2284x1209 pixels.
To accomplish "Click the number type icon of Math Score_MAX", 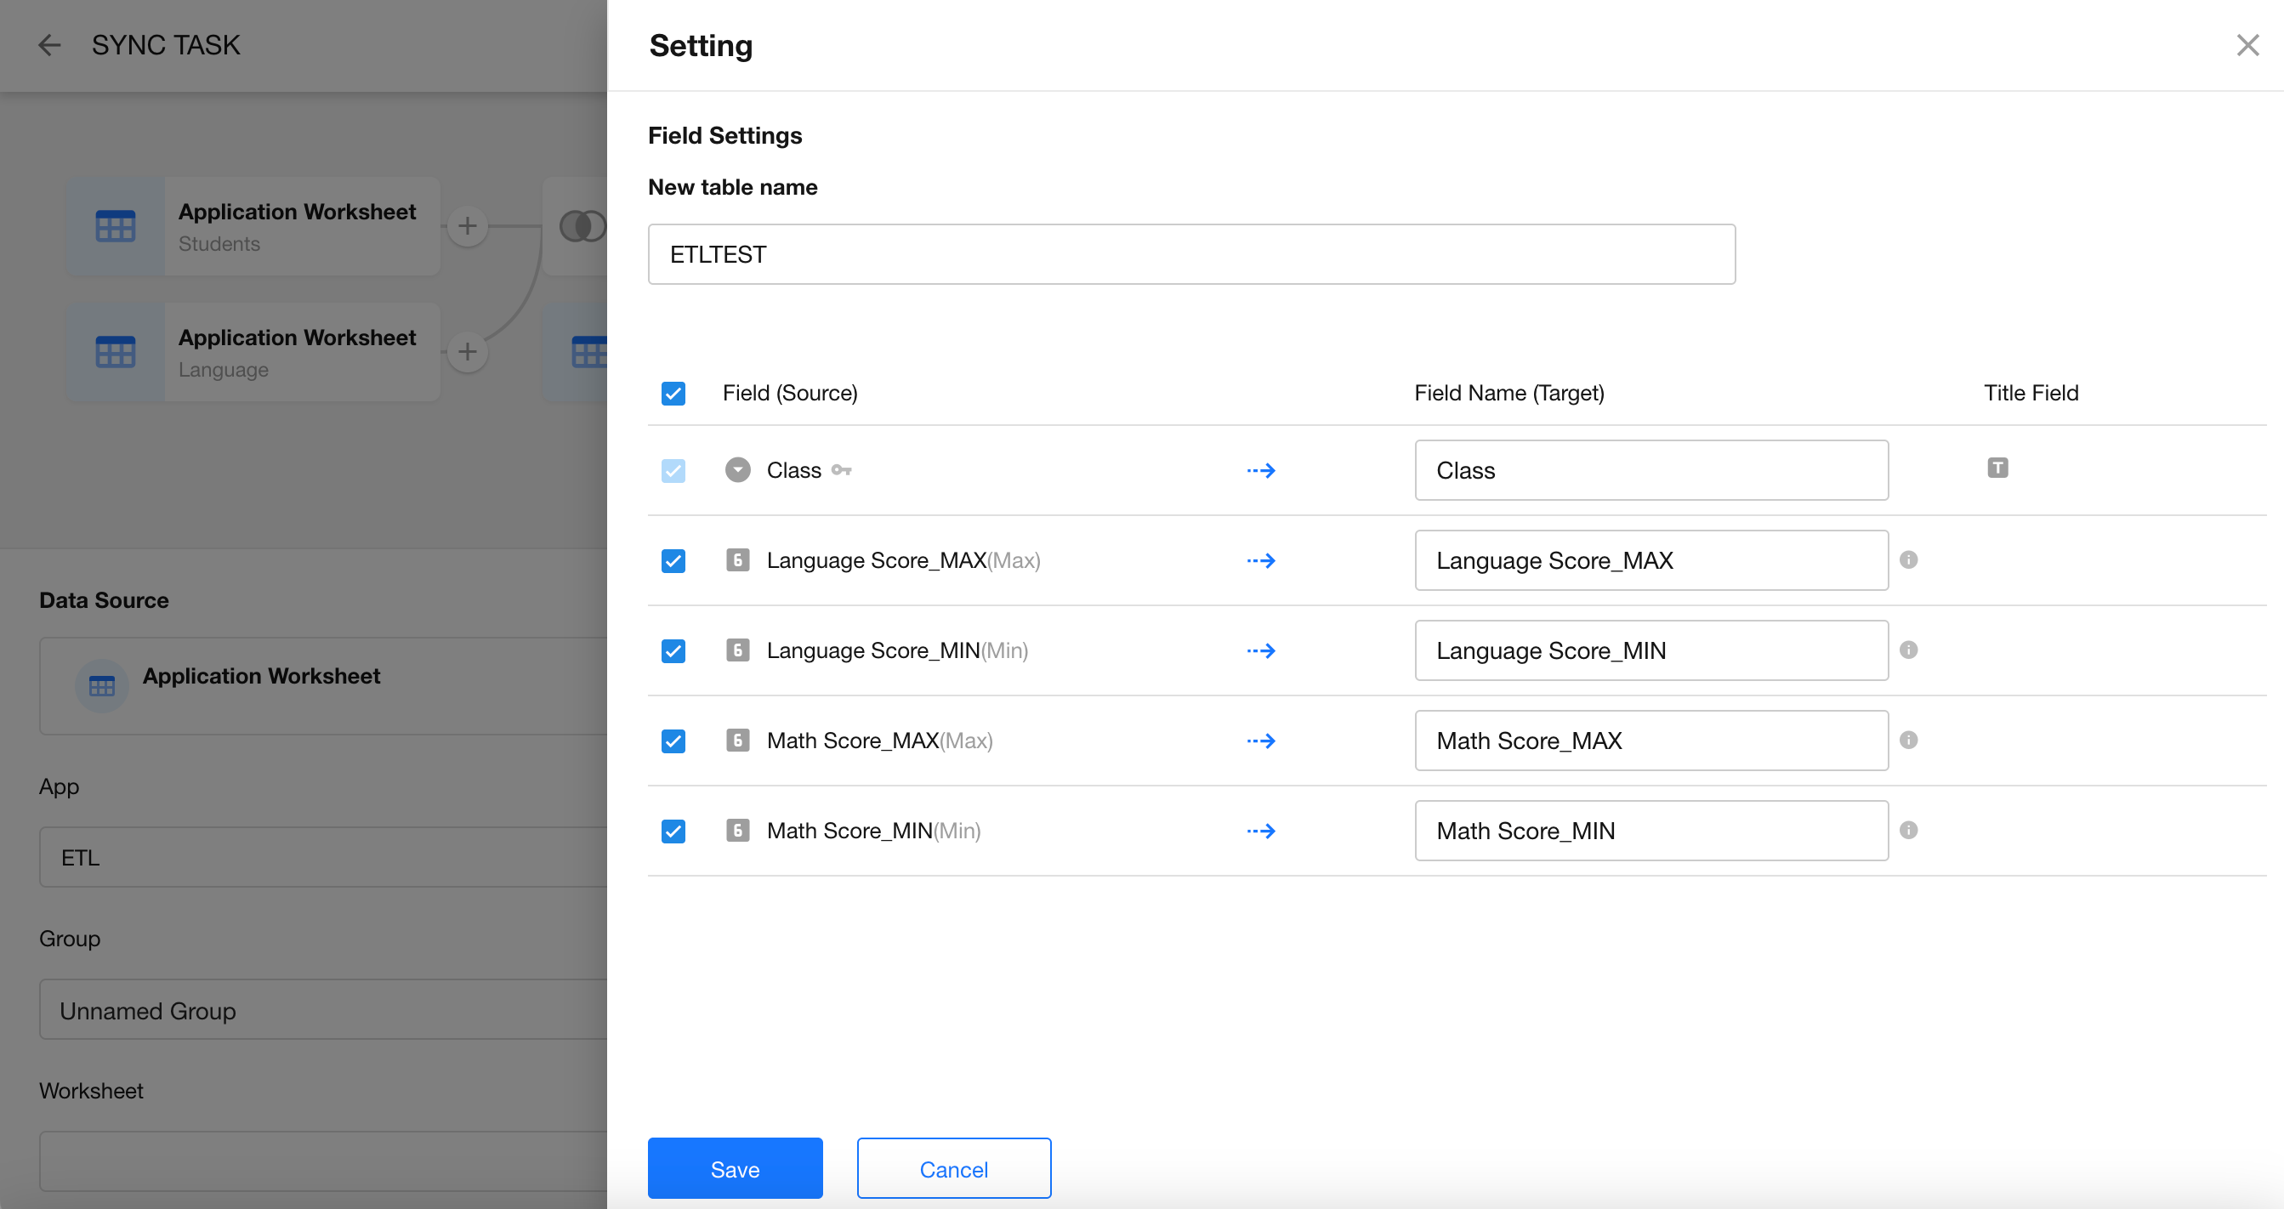I will 736,741.
